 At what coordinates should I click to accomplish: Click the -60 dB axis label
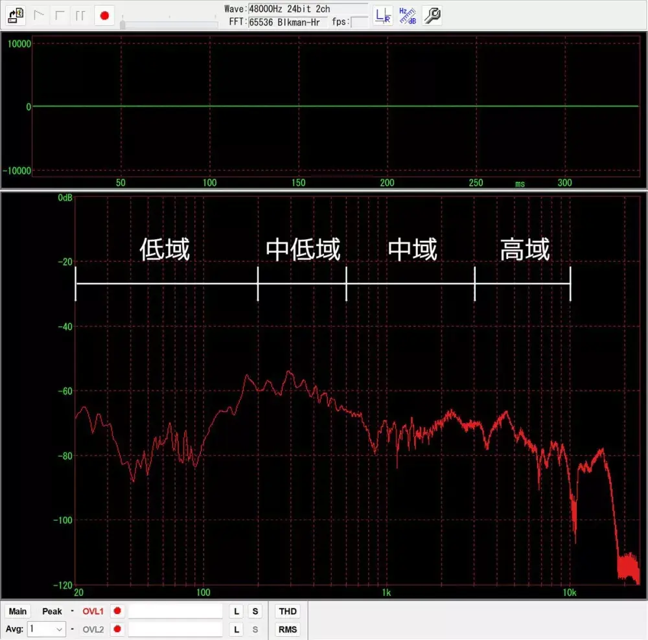click(x=65, y=391)
